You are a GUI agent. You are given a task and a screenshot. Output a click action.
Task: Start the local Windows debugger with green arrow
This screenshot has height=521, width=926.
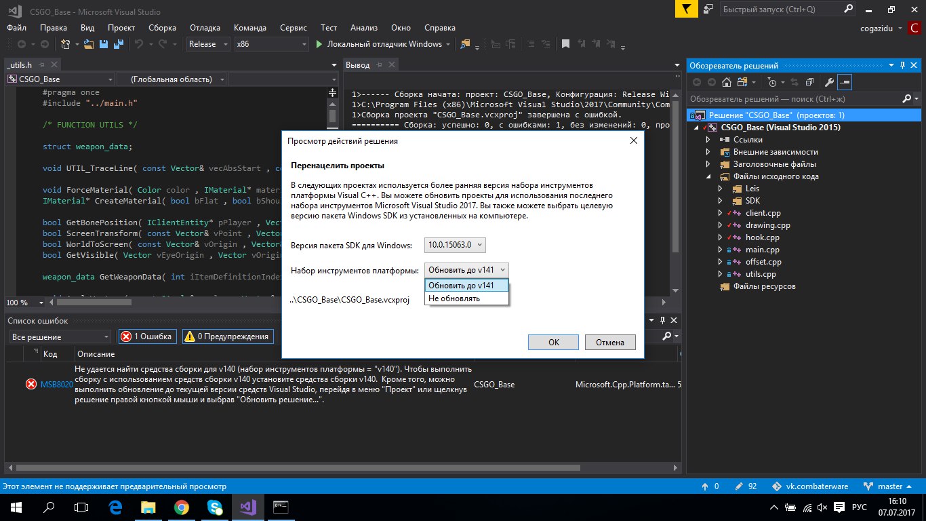pos(320,44)
